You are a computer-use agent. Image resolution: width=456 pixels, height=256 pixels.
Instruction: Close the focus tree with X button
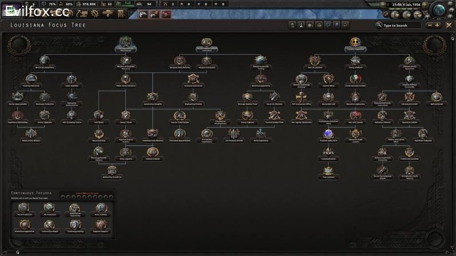[450, 25]
